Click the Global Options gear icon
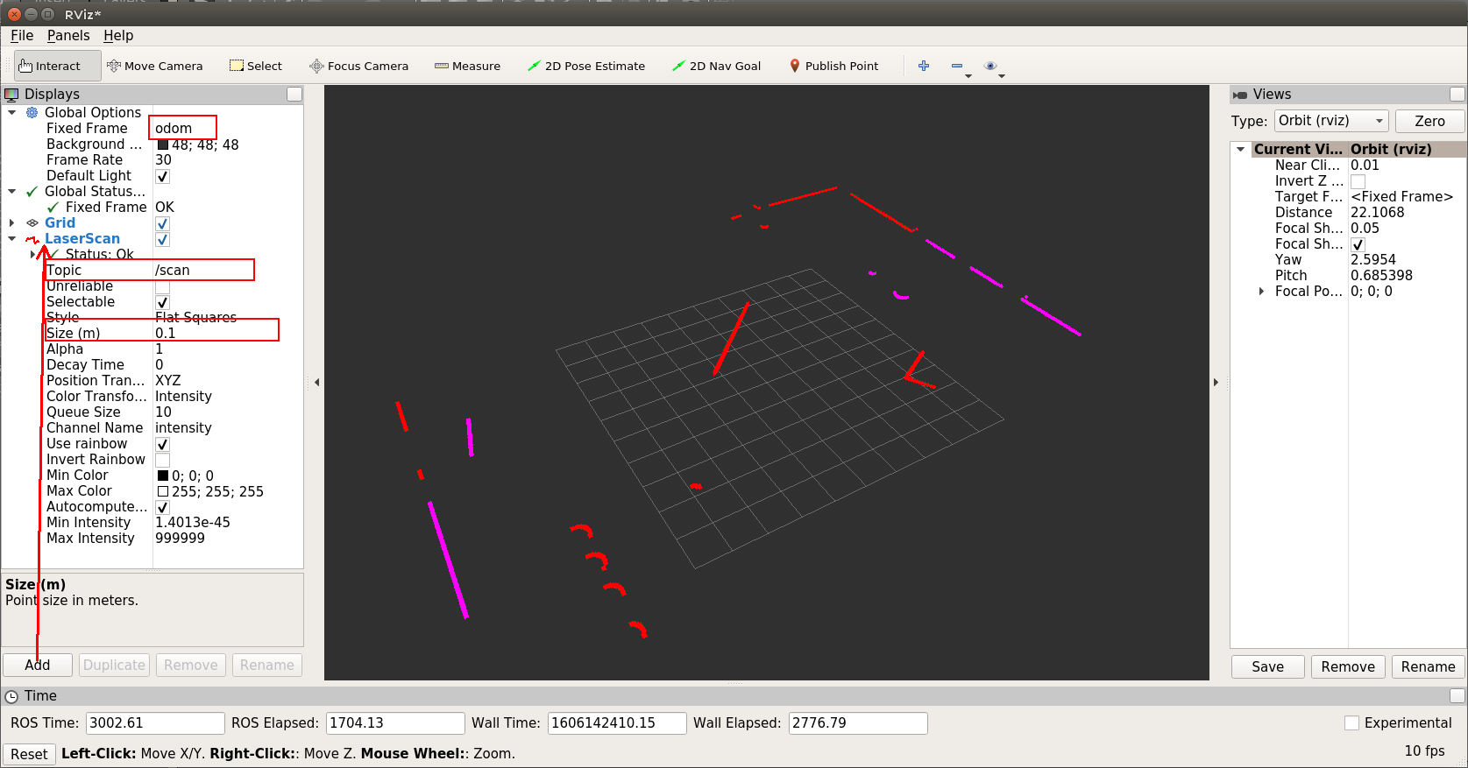Viewport: 1468px width, 768px height. tap(32, 112)
